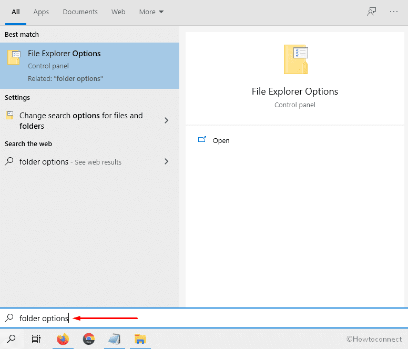Expand arrow for Change search options result
Image resolution: width=408 pixels, height=349 pixels.
click(166, 120)
